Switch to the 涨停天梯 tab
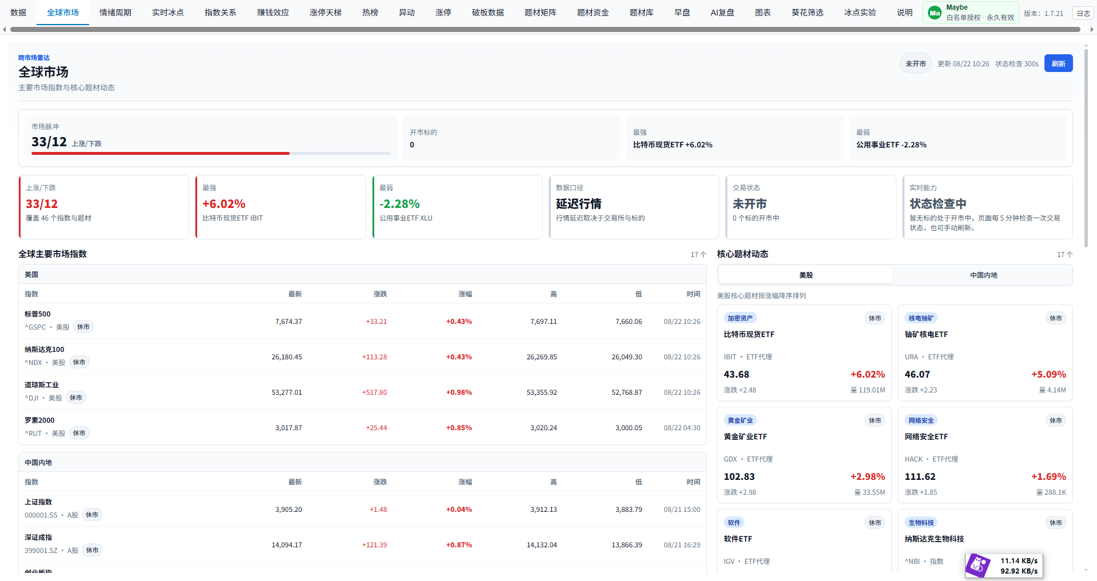The image size is (1097, 581). (326, 13)
